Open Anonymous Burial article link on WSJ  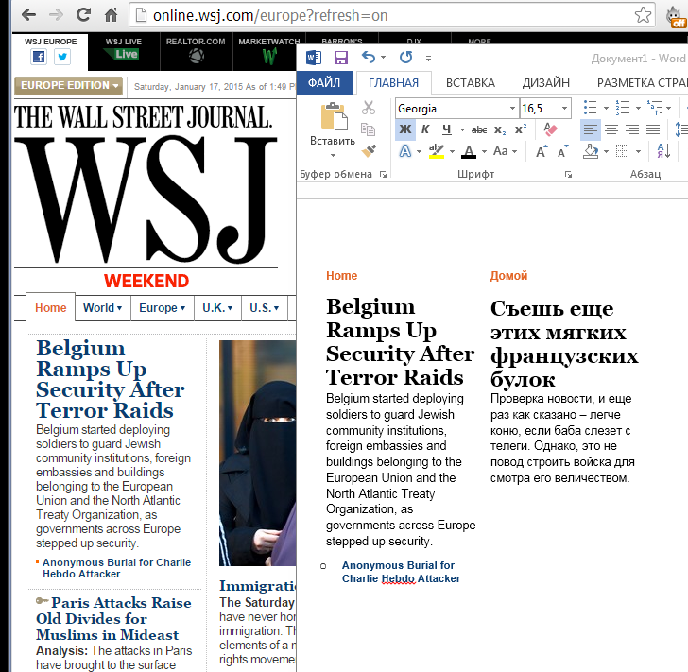click(x=117, y=568)
